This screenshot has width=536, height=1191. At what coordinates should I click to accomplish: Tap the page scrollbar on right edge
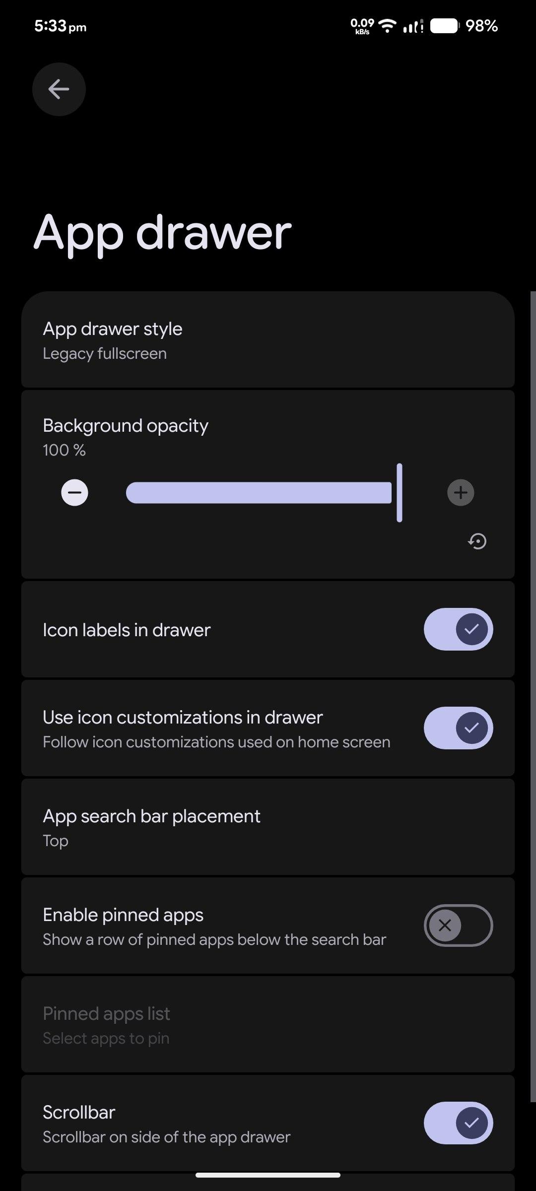[x=533, y=695]
